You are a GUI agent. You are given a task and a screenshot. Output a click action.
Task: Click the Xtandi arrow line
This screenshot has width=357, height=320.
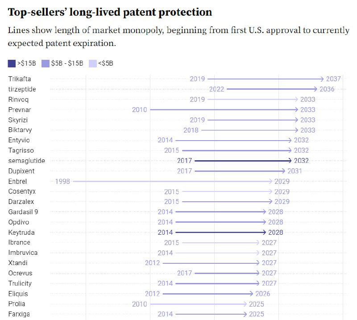click(x=211, y=263)
